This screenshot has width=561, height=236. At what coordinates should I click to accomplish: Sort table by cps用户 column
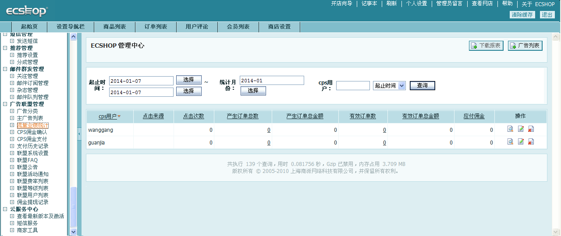(108, 116)
